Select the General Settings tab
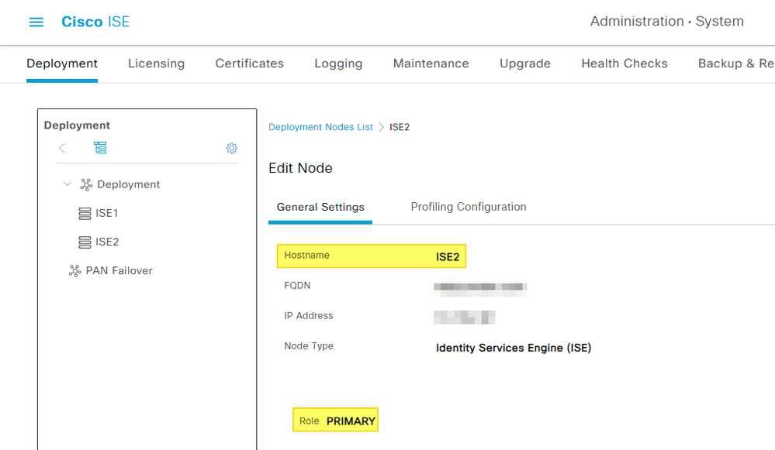The width and height of the screenshot is (775, 450). point(320,208)
